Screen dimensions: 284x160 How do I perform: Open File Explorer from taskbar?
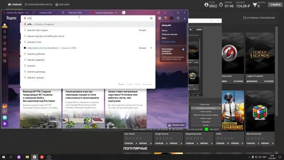(28, 157)
